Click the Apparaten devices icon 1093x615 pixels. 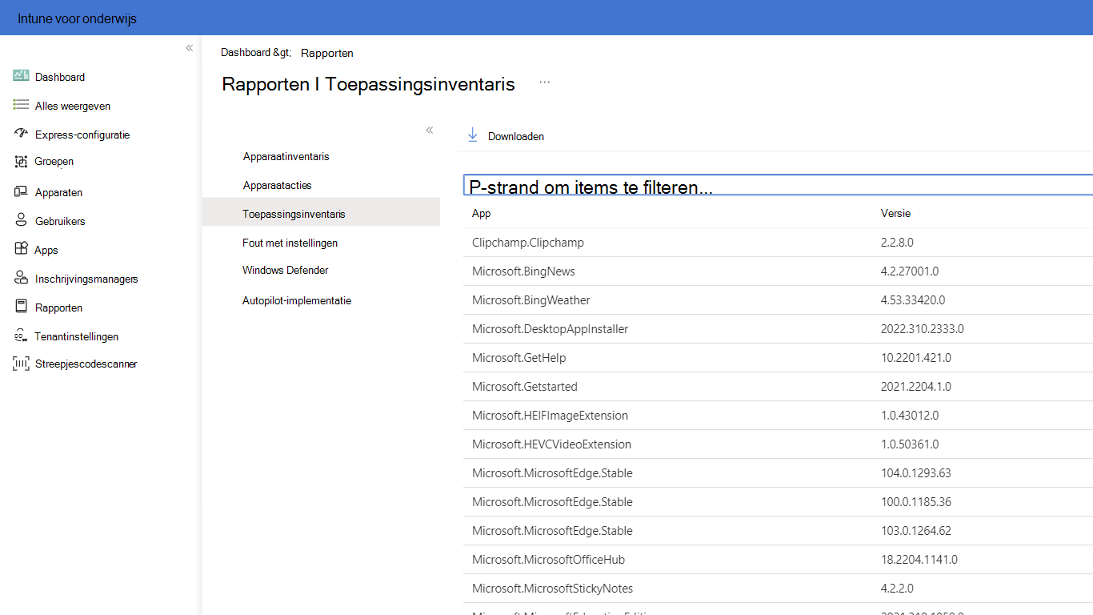coord(21,191)
